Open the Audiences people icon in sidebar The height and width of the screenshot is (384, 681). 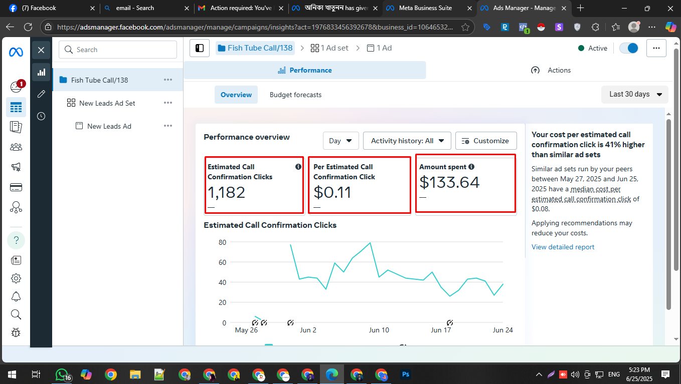coord(16,147)
